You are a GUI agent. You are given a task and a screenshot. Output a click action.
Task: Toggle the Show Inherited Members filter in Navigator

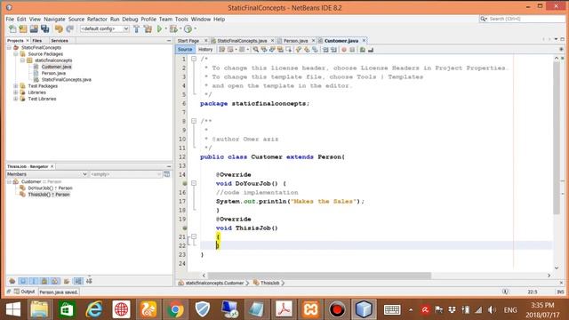(x=12, y=281)
